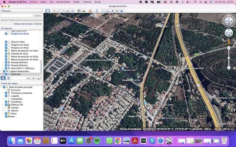Open Google Chrome from the dock

click(118, 141)
